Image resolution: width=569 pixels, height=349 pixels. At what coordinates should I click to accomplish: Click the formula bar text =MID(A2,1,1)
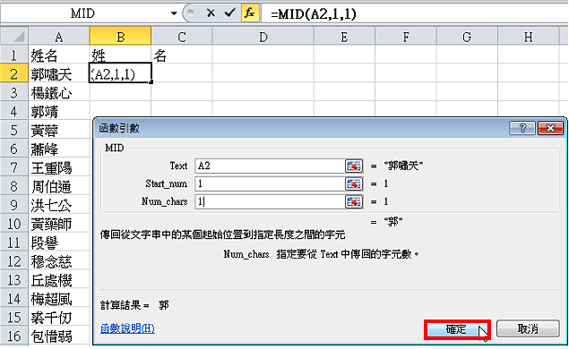(313, 13)
